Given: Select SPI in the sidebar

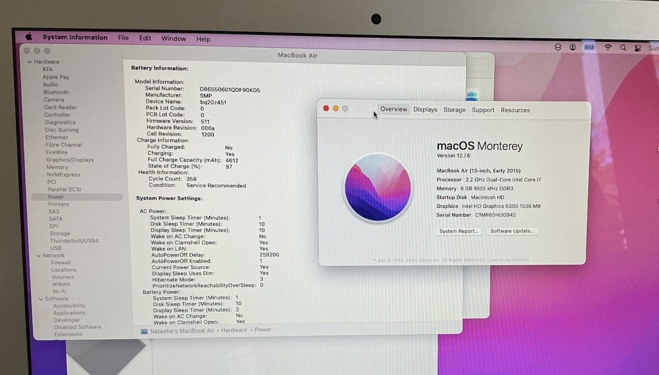Looking at the screenshot, I should click(x=54, y=226).
